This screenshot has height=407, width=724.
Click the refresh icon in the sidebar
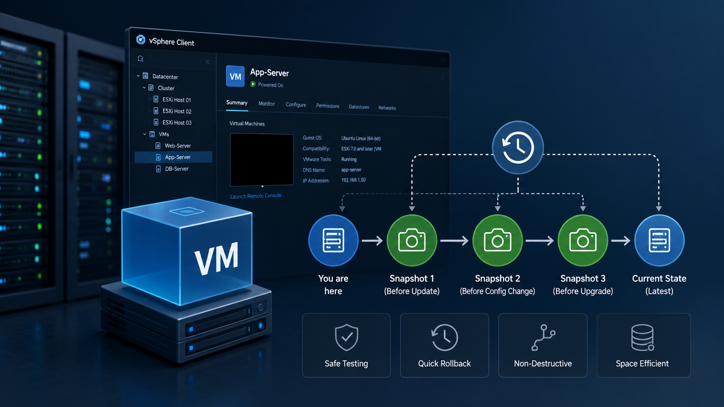pos(140,58)
